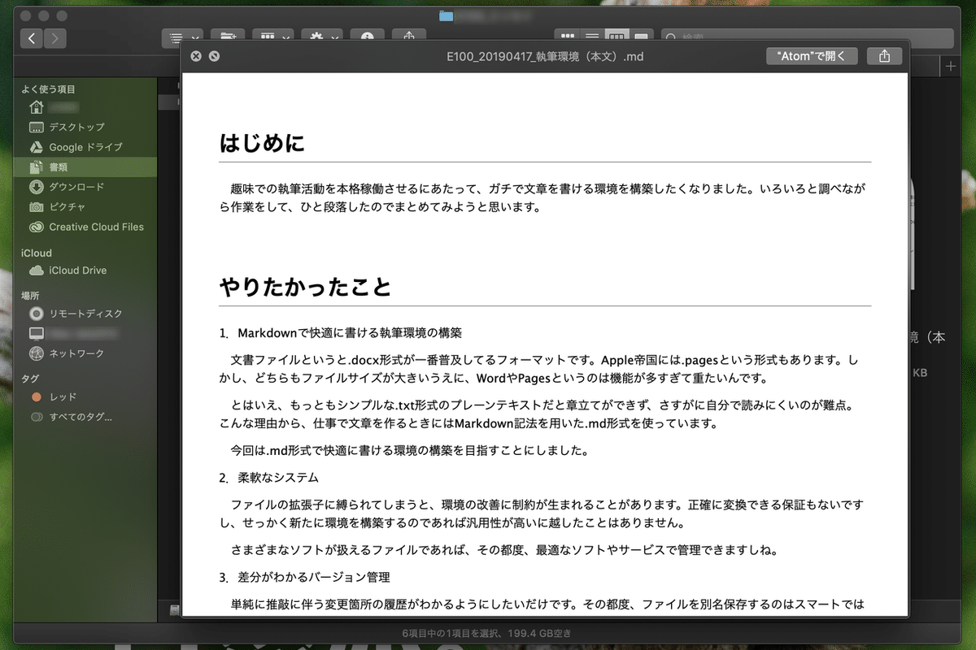Click the はじめに heading in preview
Screen dimensions: 976x650
pyautogui.click(x=262, y=144)
